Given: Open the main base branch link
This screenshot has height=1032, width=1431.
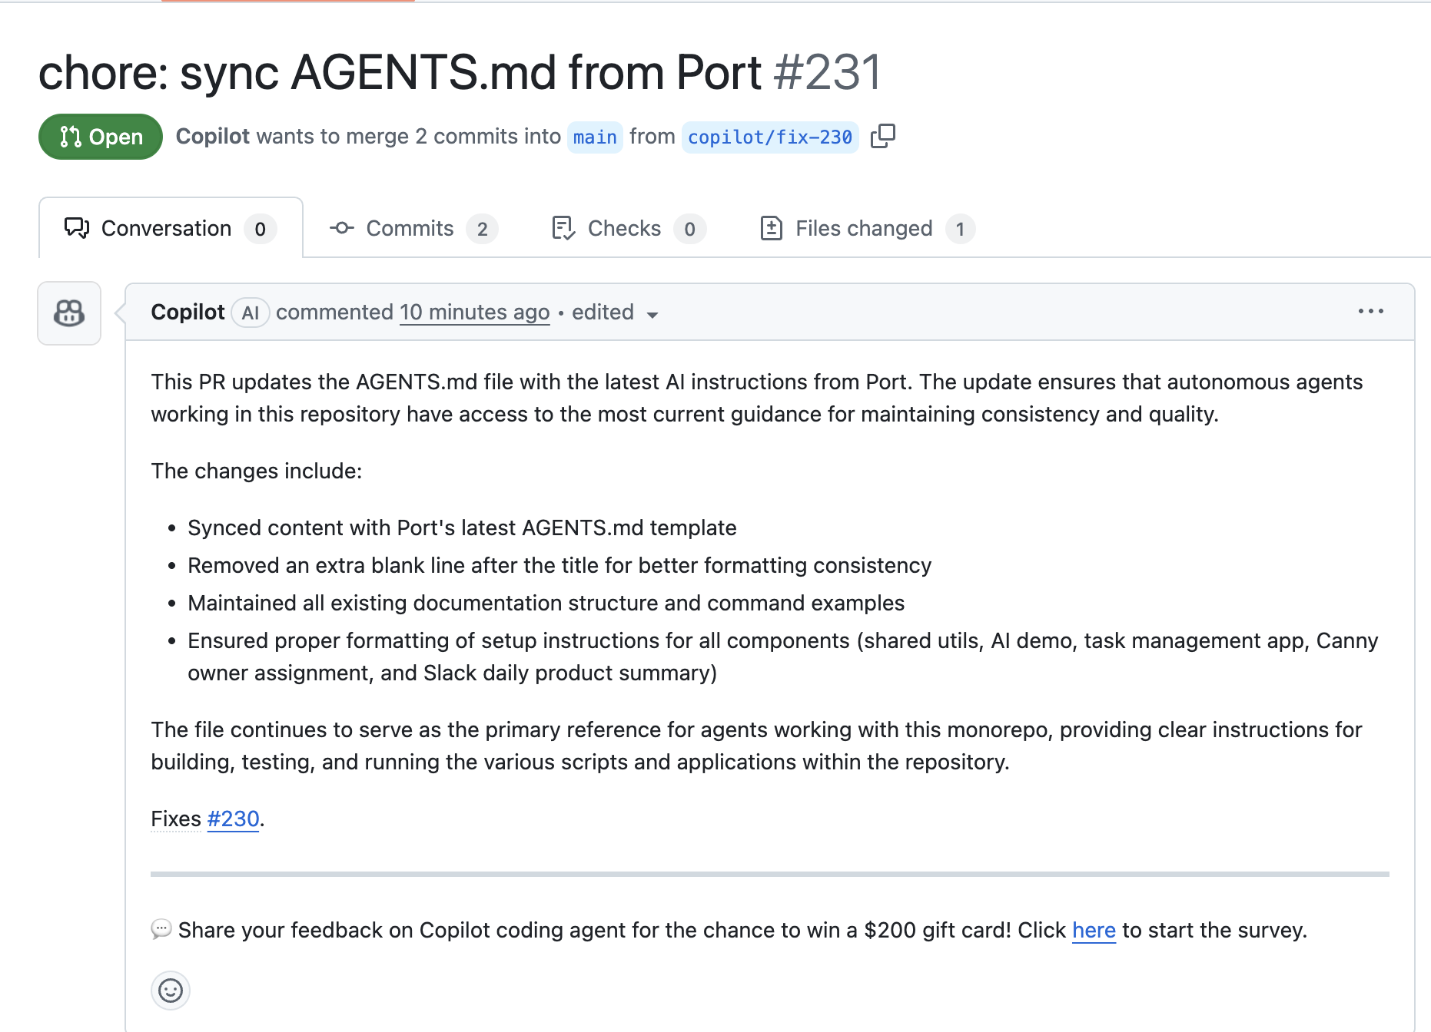Looking at the screenshot, I should (x=595, y=137).
